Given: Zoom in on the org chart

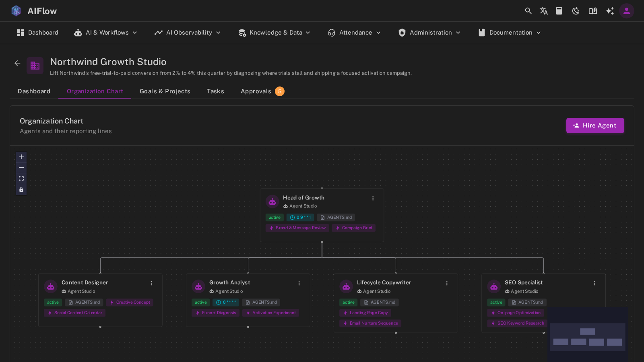Looking at the screenshot, I should point(21,157).
